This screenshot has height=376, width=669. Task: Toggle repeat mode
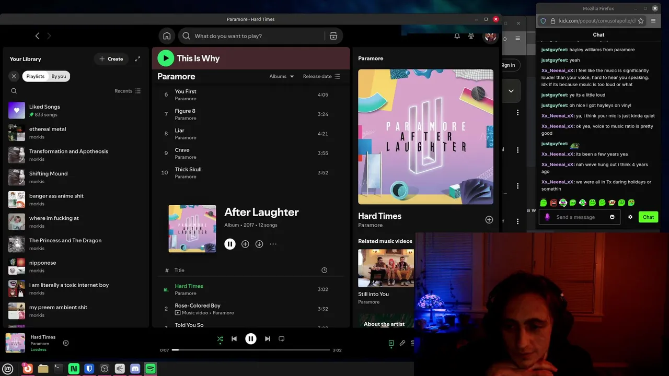tap(282, 339)
